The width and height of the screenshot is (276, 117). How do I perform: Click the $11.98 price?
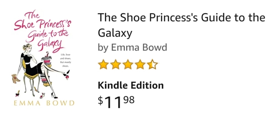coord(116,101)
